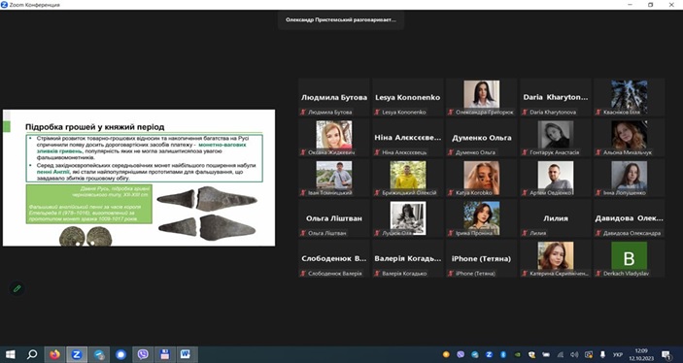Select Луцюк Оля video tile
Screen dimensions: 683x363
(408, 218)
